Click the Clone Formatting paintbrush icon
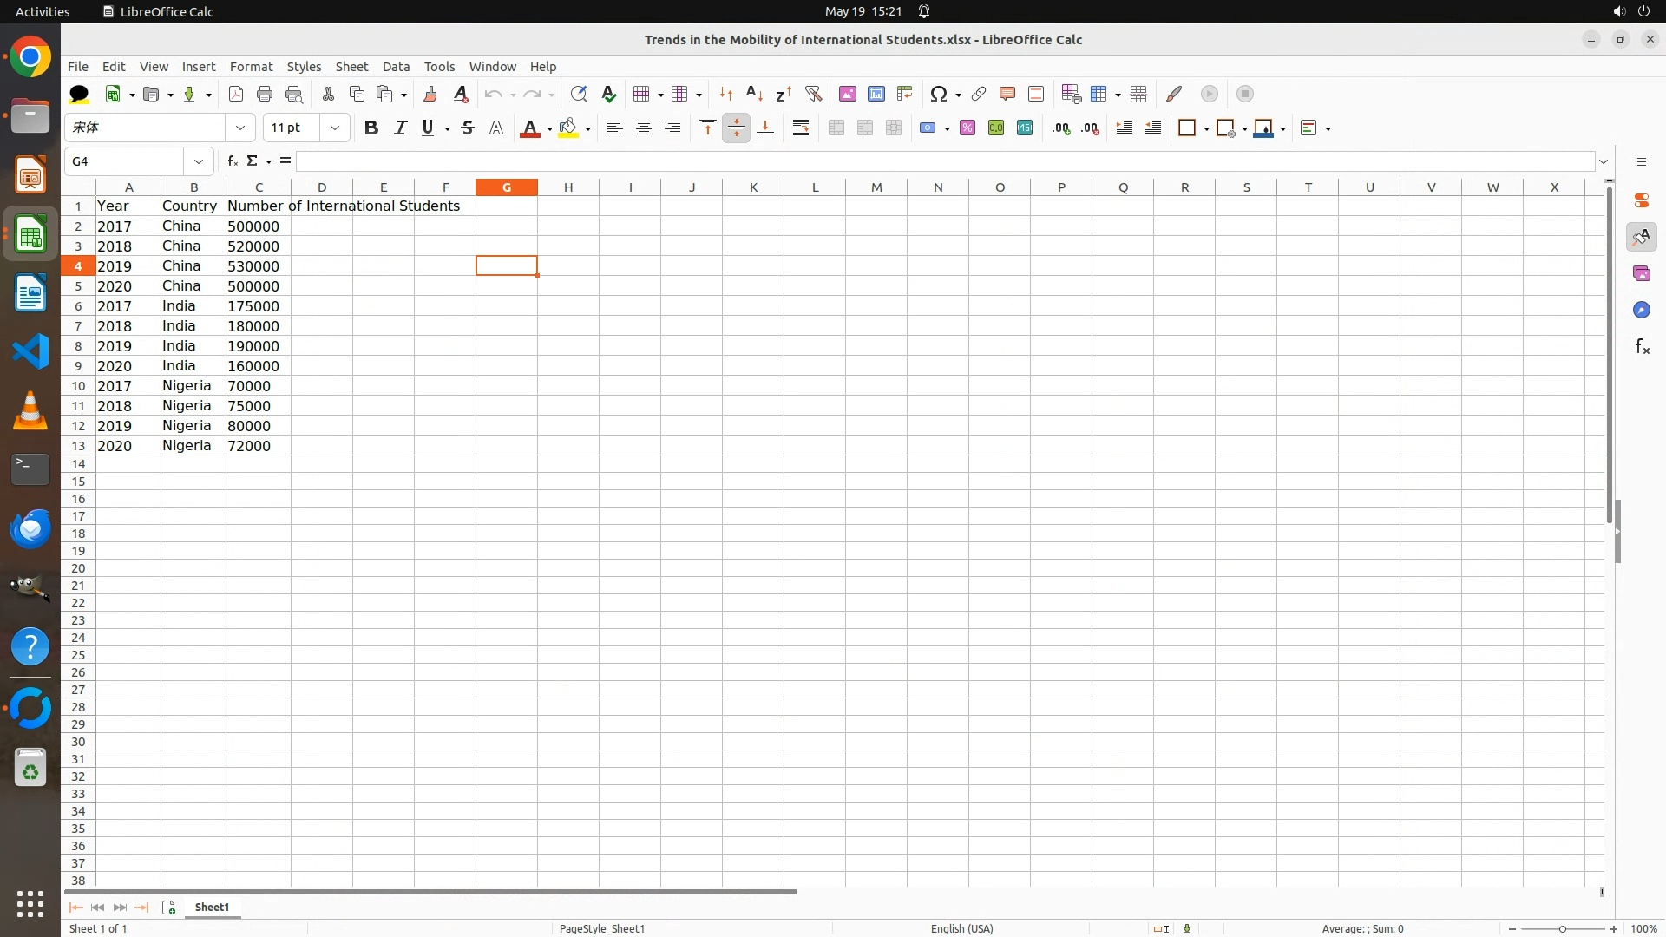The width and height of the screenshot is (1666, 937). click(430, 94)
